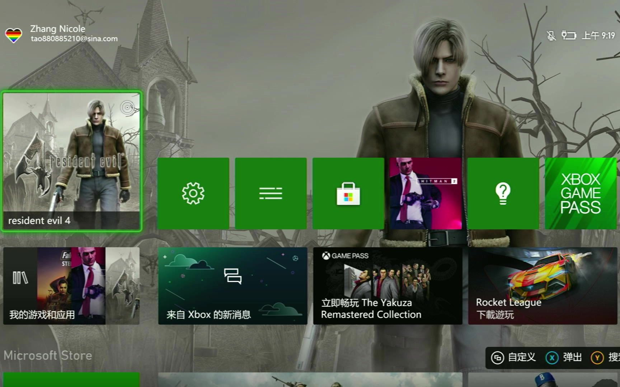
Task: Open the Microsoft Store bag tile
Action: tap(348, 193)
